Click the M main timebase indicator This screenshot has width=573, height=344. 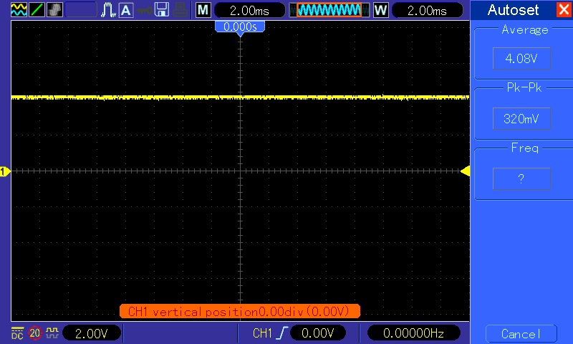[x=203, y=10]
